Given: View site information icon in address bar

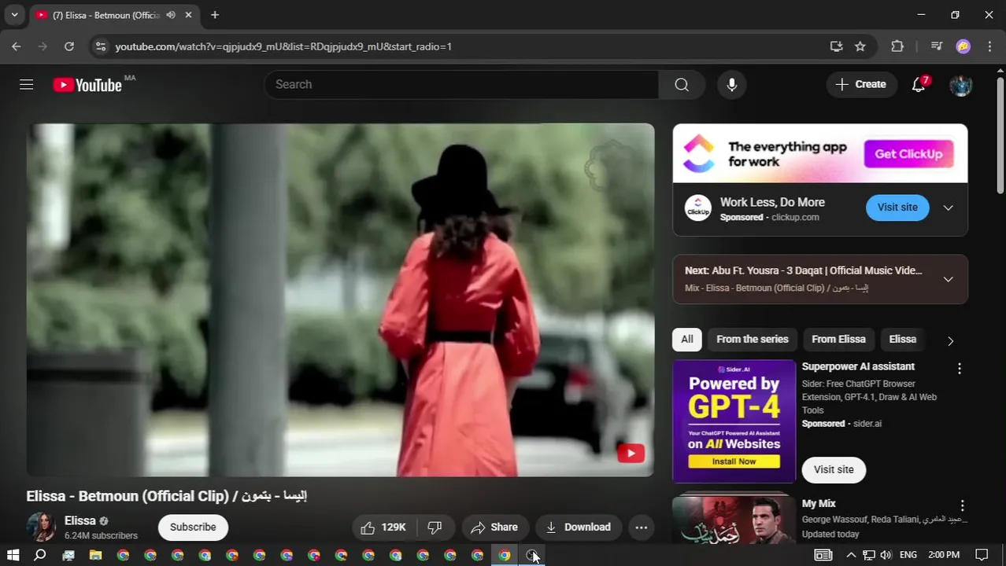Looking at the screenshot, I should tap(101, 46).
